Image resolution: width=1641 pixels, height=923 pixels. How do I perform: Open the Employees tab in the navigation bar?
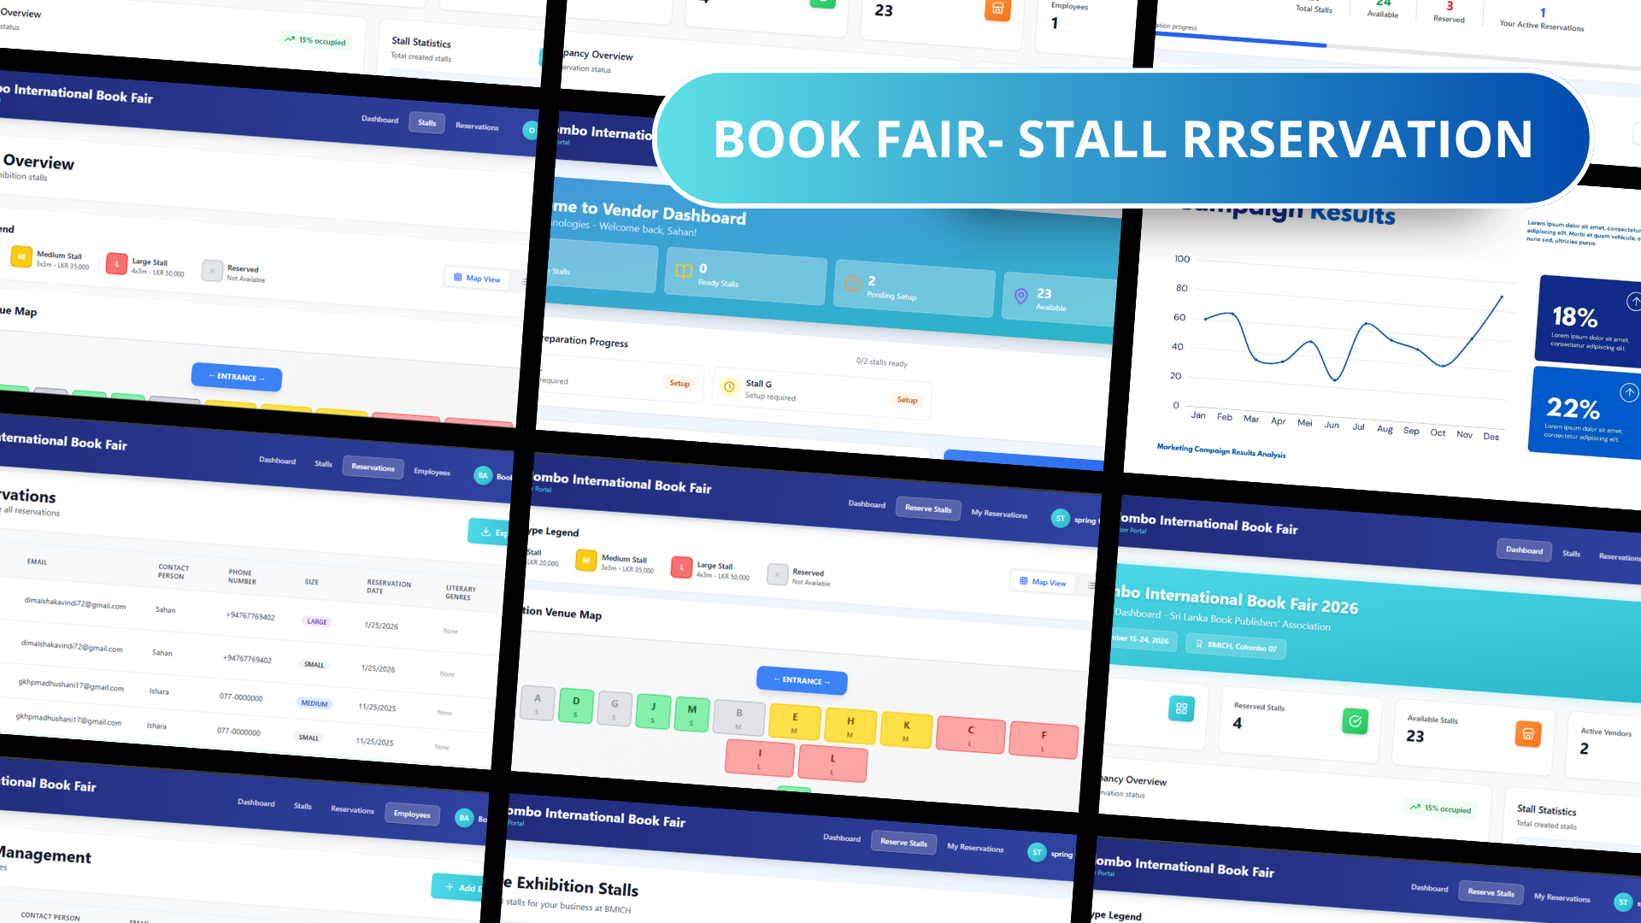(x=413, y=814)
